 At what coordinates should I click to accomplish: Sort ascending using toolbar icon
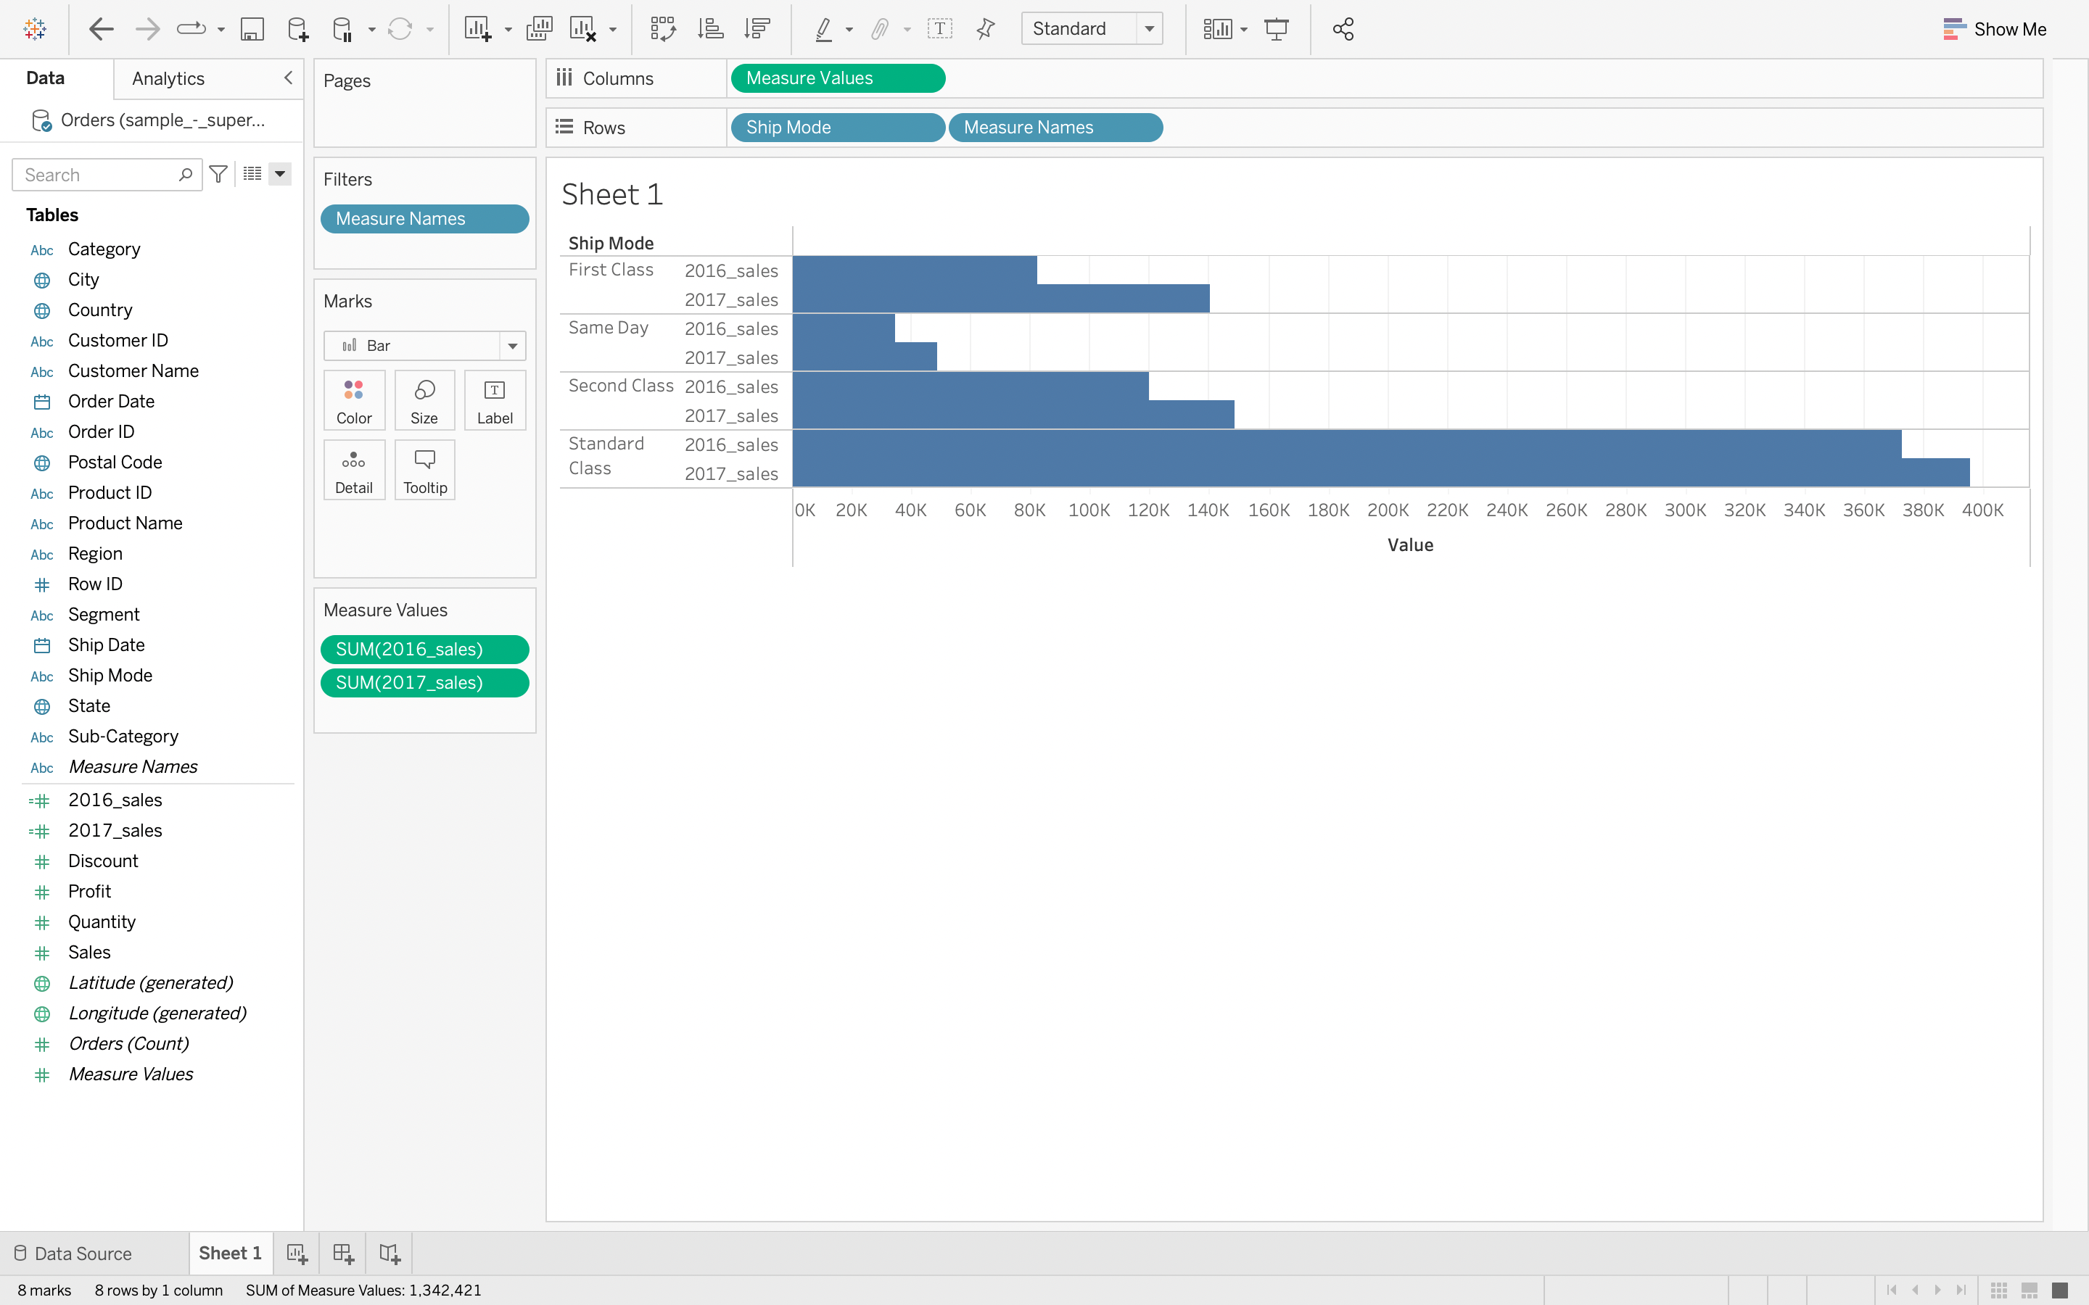point(710,28)
